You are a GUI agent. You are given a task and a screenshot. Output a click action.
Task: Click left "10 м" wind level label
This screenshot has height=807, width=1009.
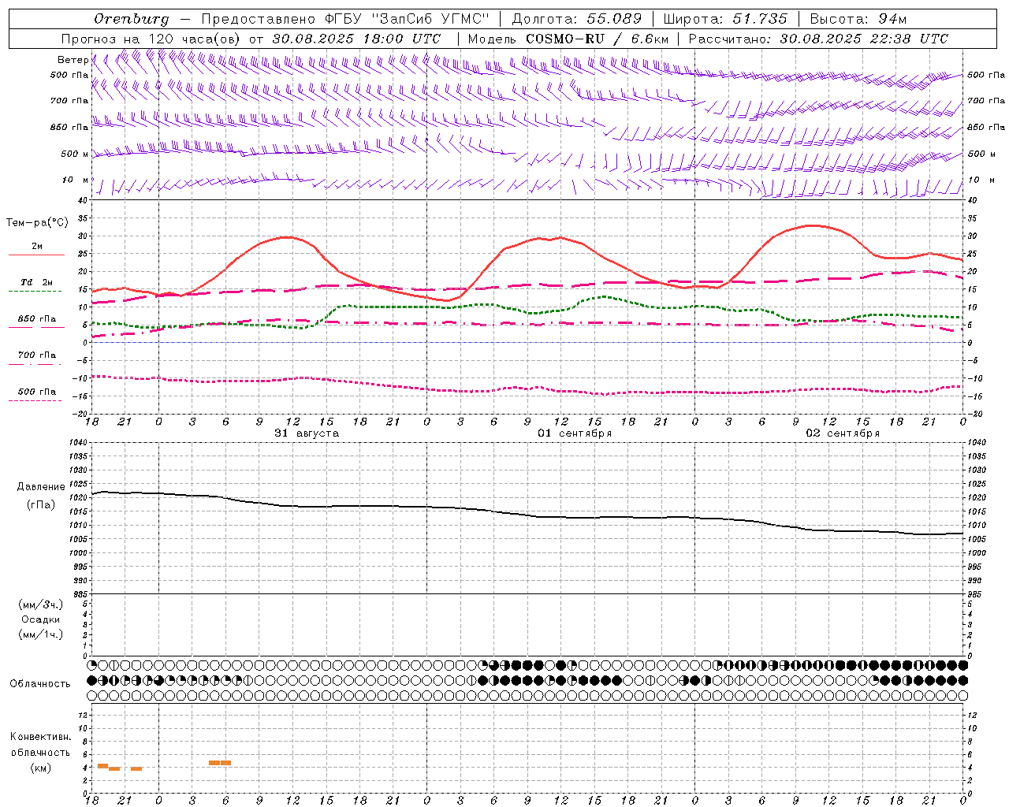[x=75, y=180]
